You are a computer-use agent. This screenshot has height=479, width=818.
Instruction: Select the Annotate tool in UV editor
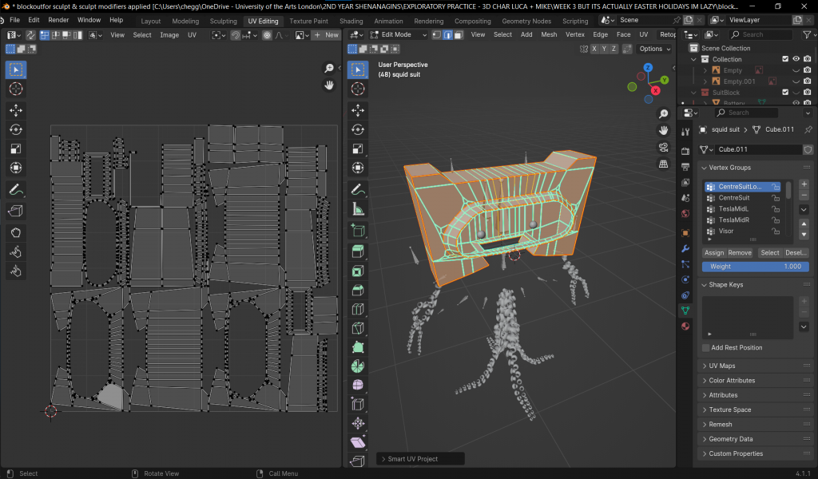pyautogui.click(x=16, y=190)
